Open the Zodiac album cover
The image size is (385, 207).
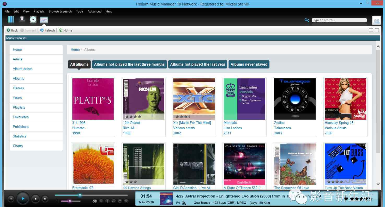(x=295, y=99)
